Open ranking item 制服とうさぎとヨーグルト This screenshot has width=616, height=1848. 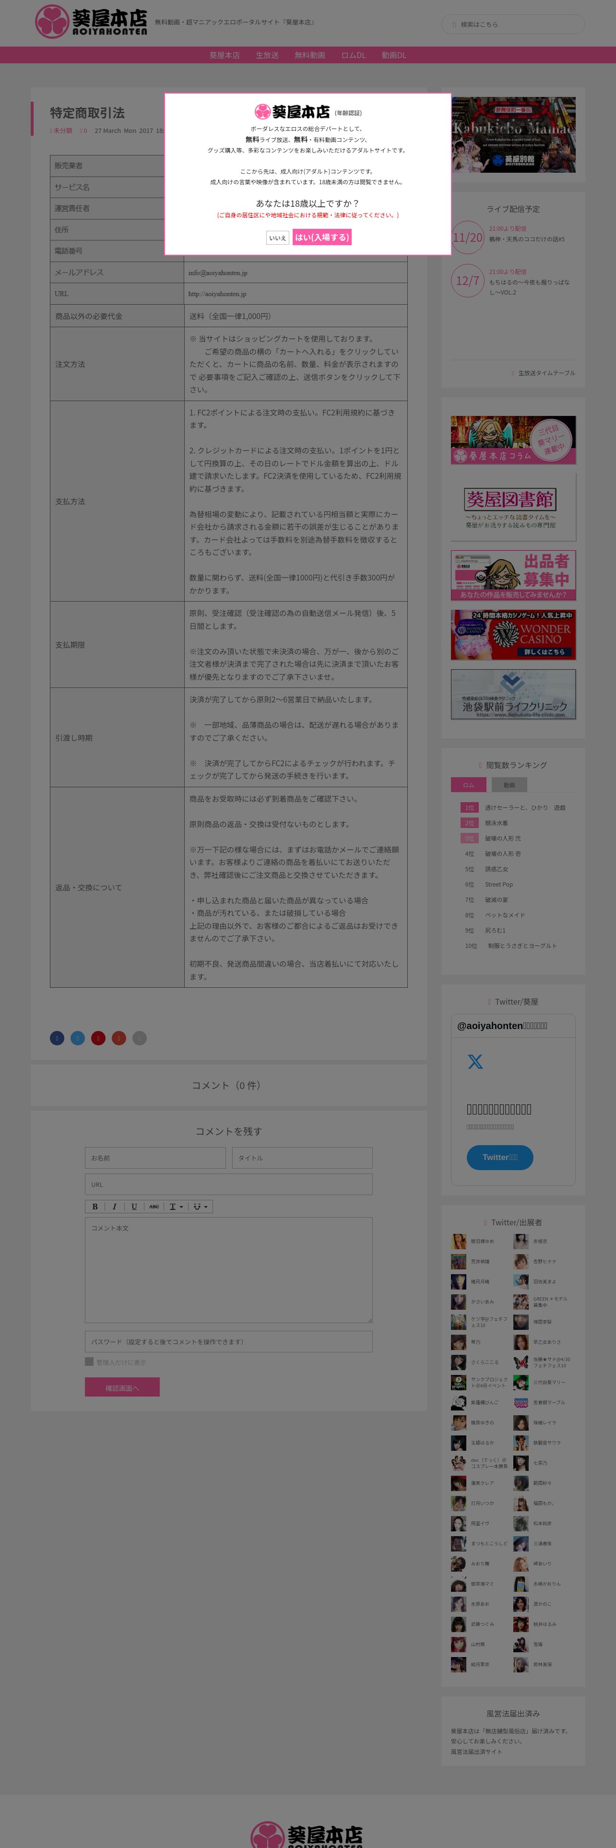point(522,946)
